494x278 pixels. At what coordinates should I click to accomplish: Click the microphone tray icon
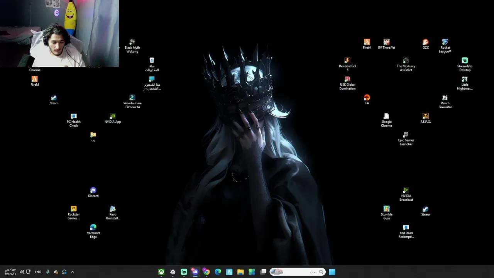48,272
